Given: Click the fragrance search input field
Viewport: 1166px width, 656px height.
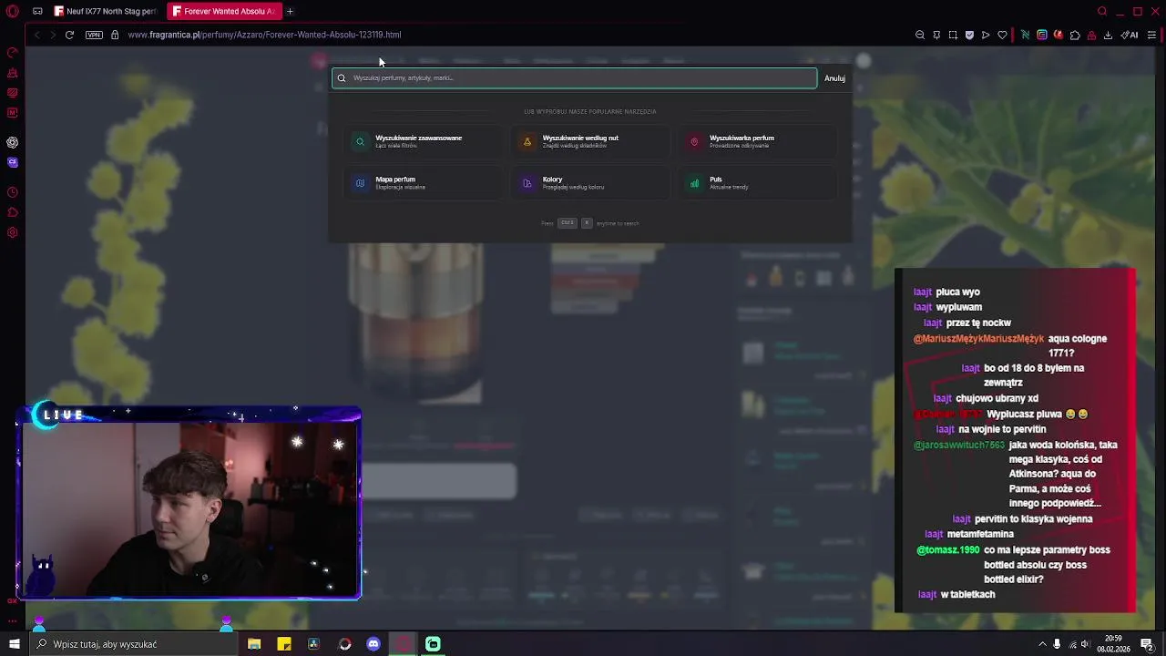Looking at the screenshot, I should click(x=574, y=77).
